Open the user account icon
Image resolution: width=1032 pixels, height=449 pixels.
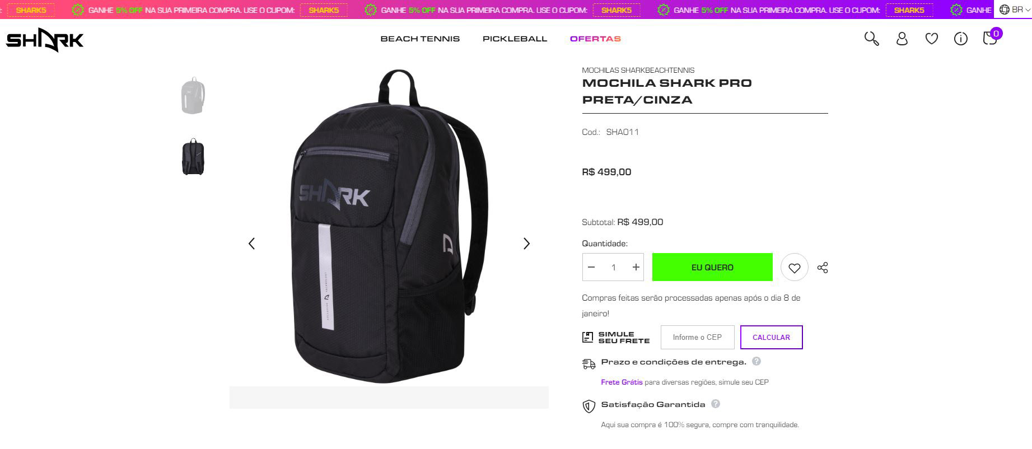(x=902, y=39)
